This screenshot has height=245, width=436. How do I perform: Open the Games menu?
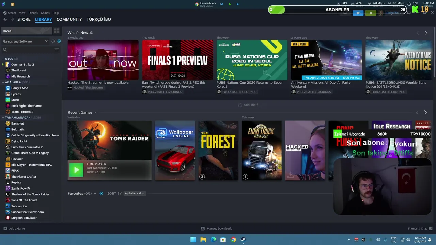45,13
